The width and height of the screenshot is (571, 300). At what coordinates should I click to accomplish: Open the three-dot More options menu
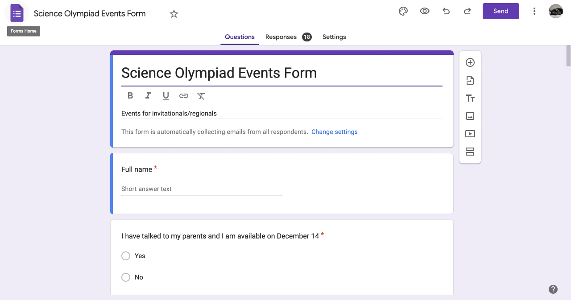[x=534, y=12]
